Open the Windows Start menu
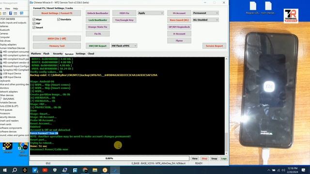 coord(5,170)
